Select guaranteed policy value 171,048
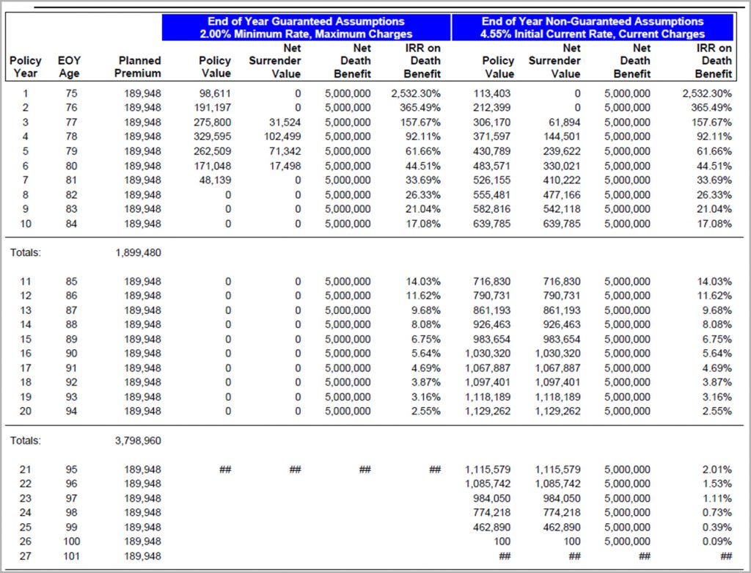Screen dimensions: 751x573 click(213, 167)
